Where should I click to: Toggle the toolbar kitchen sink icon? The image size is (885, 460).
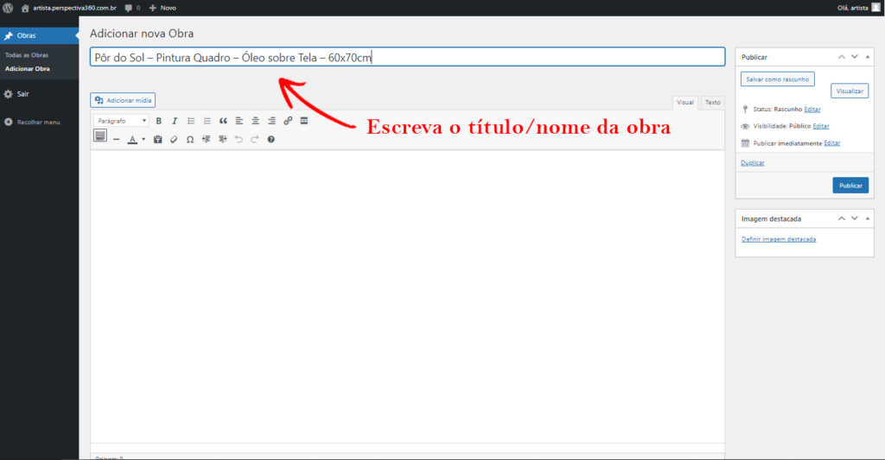click(x=100, y=135)
